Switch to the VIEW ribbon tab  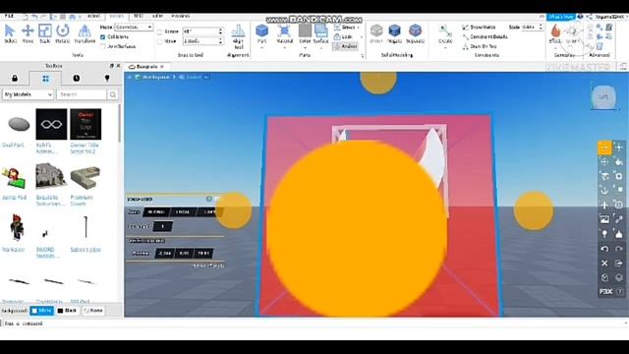pos(157,16)
